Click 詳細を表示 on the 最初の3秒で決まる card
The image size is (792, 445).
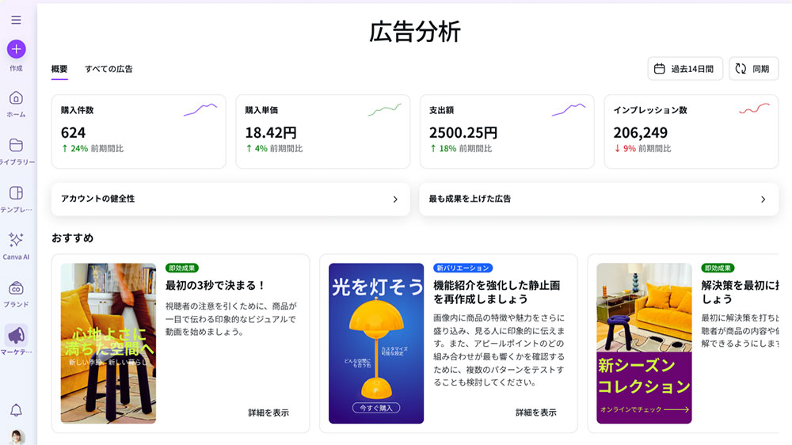[268, 413]
